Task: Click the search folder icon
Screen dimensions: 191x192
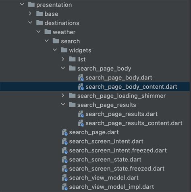Action: click(56, 41)
